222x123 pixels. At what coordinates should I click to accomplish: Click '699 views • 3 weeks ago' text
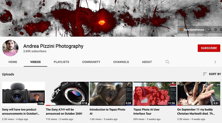(x=147, y=119)
